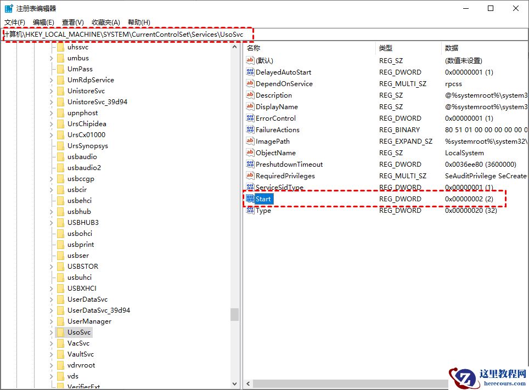Screen dimensions: 529x390
Task: Select the Start DWORD value
Action: click(262, 199)
